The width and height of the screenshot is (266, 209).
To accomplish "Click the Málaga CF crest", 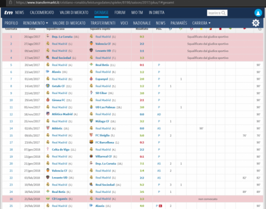I will [91, 121].
